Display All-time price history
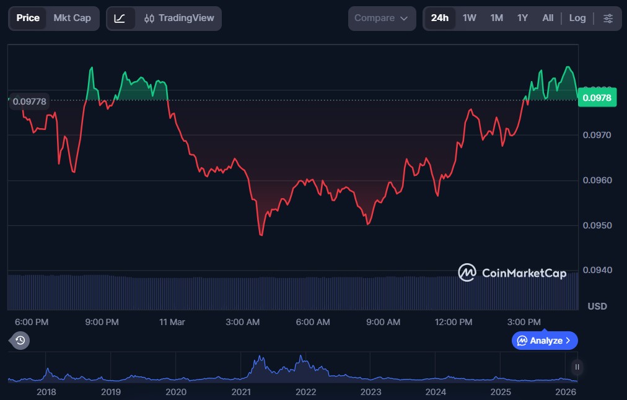Screen dimensions: 627x400 548,18
